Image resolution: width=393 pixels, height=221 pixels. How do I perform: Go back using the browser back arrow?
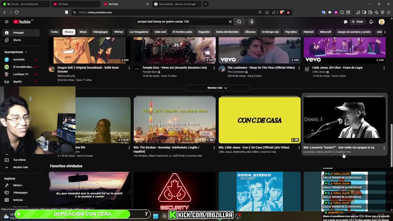(x=4, y=12)
